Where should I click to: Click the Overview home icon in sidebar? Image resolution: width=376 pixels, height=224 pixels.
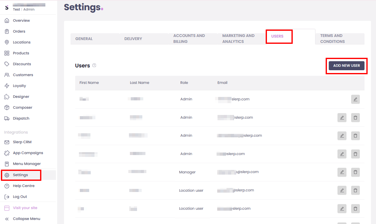coord(7,21)
